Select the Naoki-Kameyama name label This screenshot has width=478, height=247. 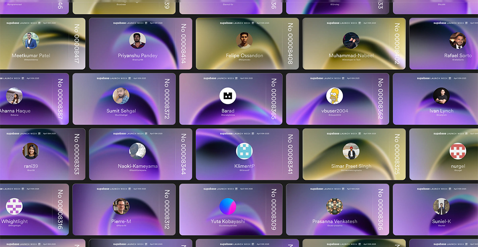point(138,166)
